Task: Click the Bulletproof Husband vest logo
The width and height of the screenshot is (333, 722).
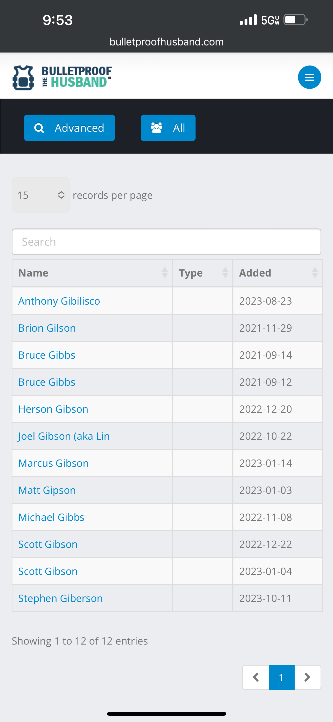Action: pyautogui.click(x=24, y=78)
